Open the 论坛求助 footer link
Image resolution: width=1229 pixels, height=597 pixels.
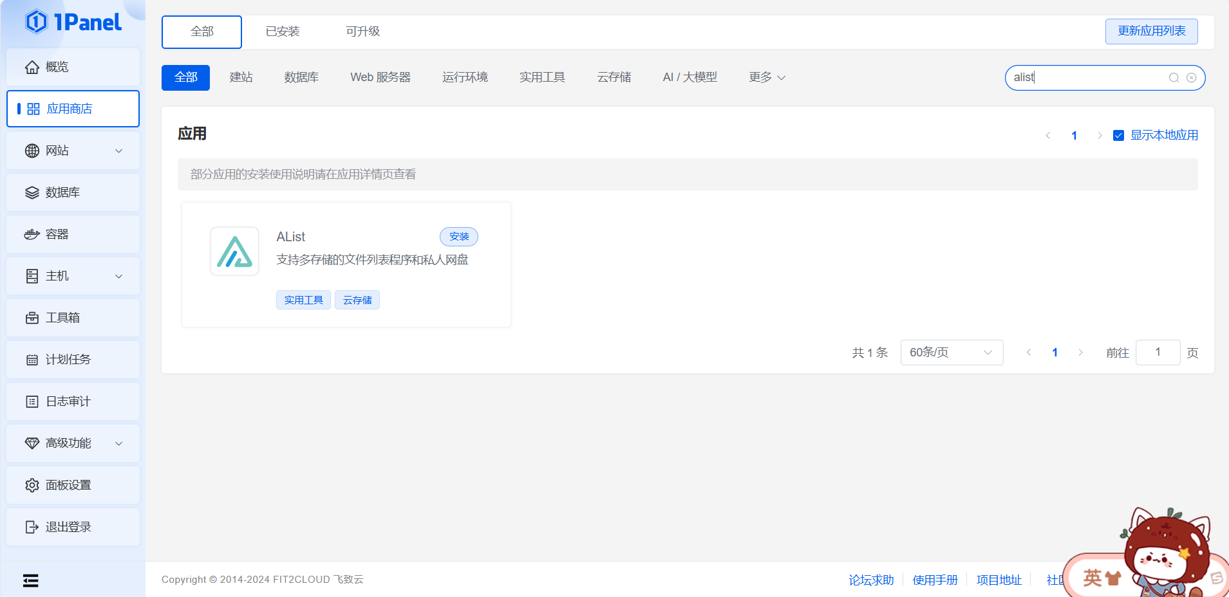point(871,580)
